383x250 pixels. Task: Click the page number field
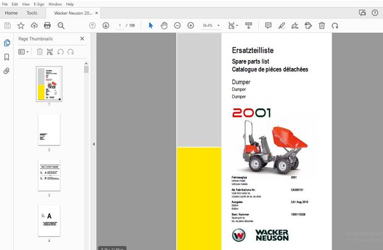pos(120,25)
